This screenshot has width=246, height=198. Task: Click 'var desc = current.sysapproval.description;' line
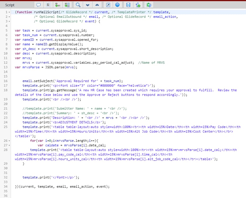point(56,53)
